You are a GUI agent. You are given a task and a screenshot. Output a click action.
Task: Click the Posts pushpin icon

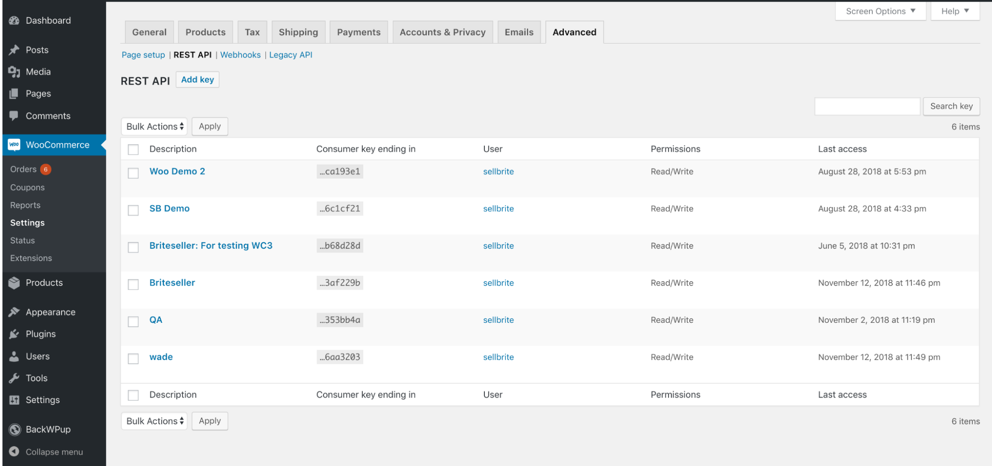[14, 50]
